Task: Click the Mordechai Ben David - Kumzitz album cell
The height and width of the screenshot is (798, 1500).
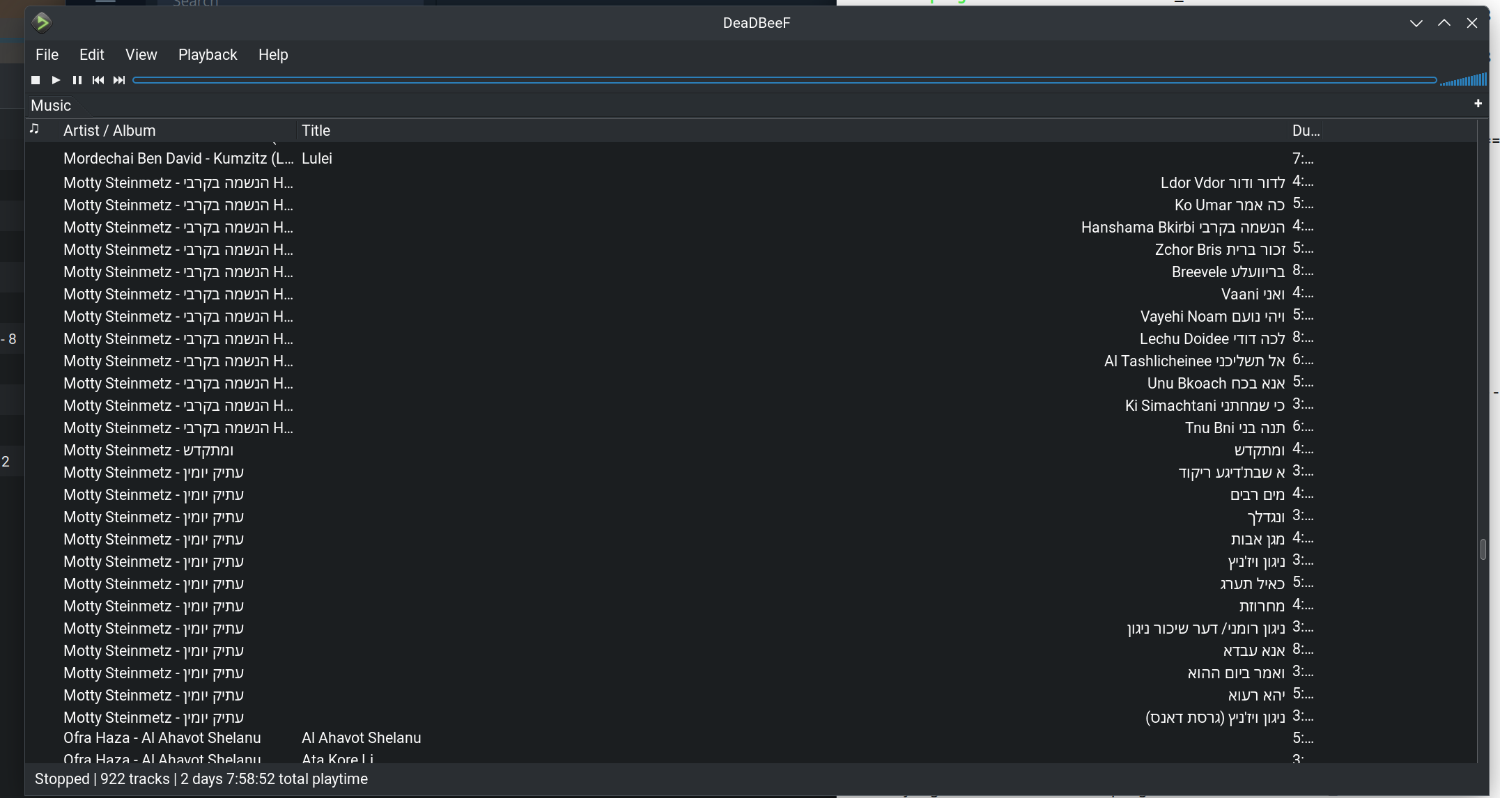Action: coord(178,159)
